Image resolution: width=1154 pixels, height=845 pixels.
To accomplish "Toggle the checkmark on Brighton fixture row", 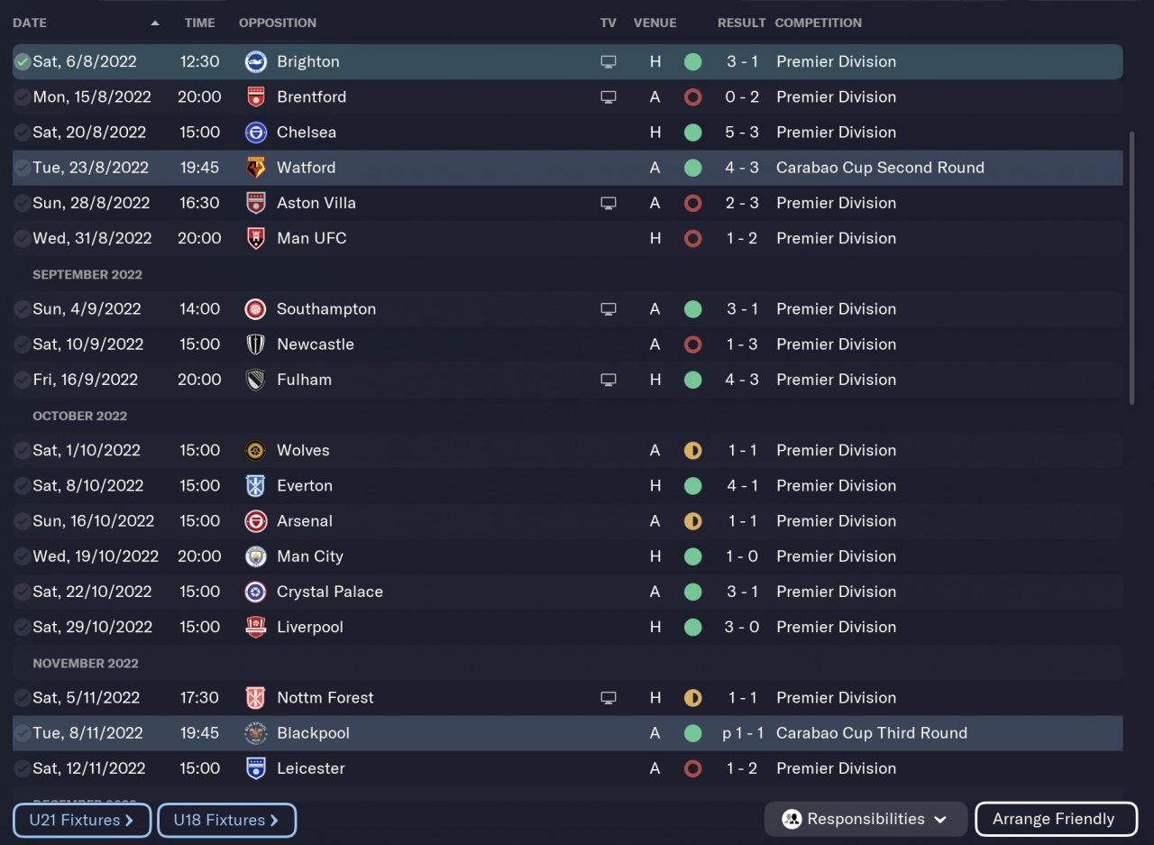I will [x=23, y=62].
